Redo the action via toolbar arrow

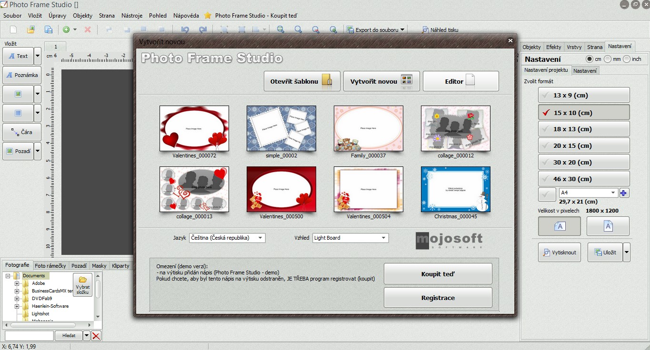203,29
